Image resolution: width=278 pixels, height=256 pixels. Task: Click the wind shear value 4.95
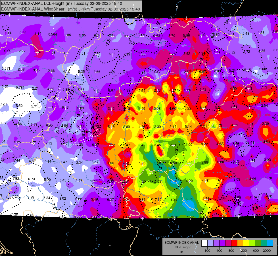pyautogui.click(x=221, y=180)
